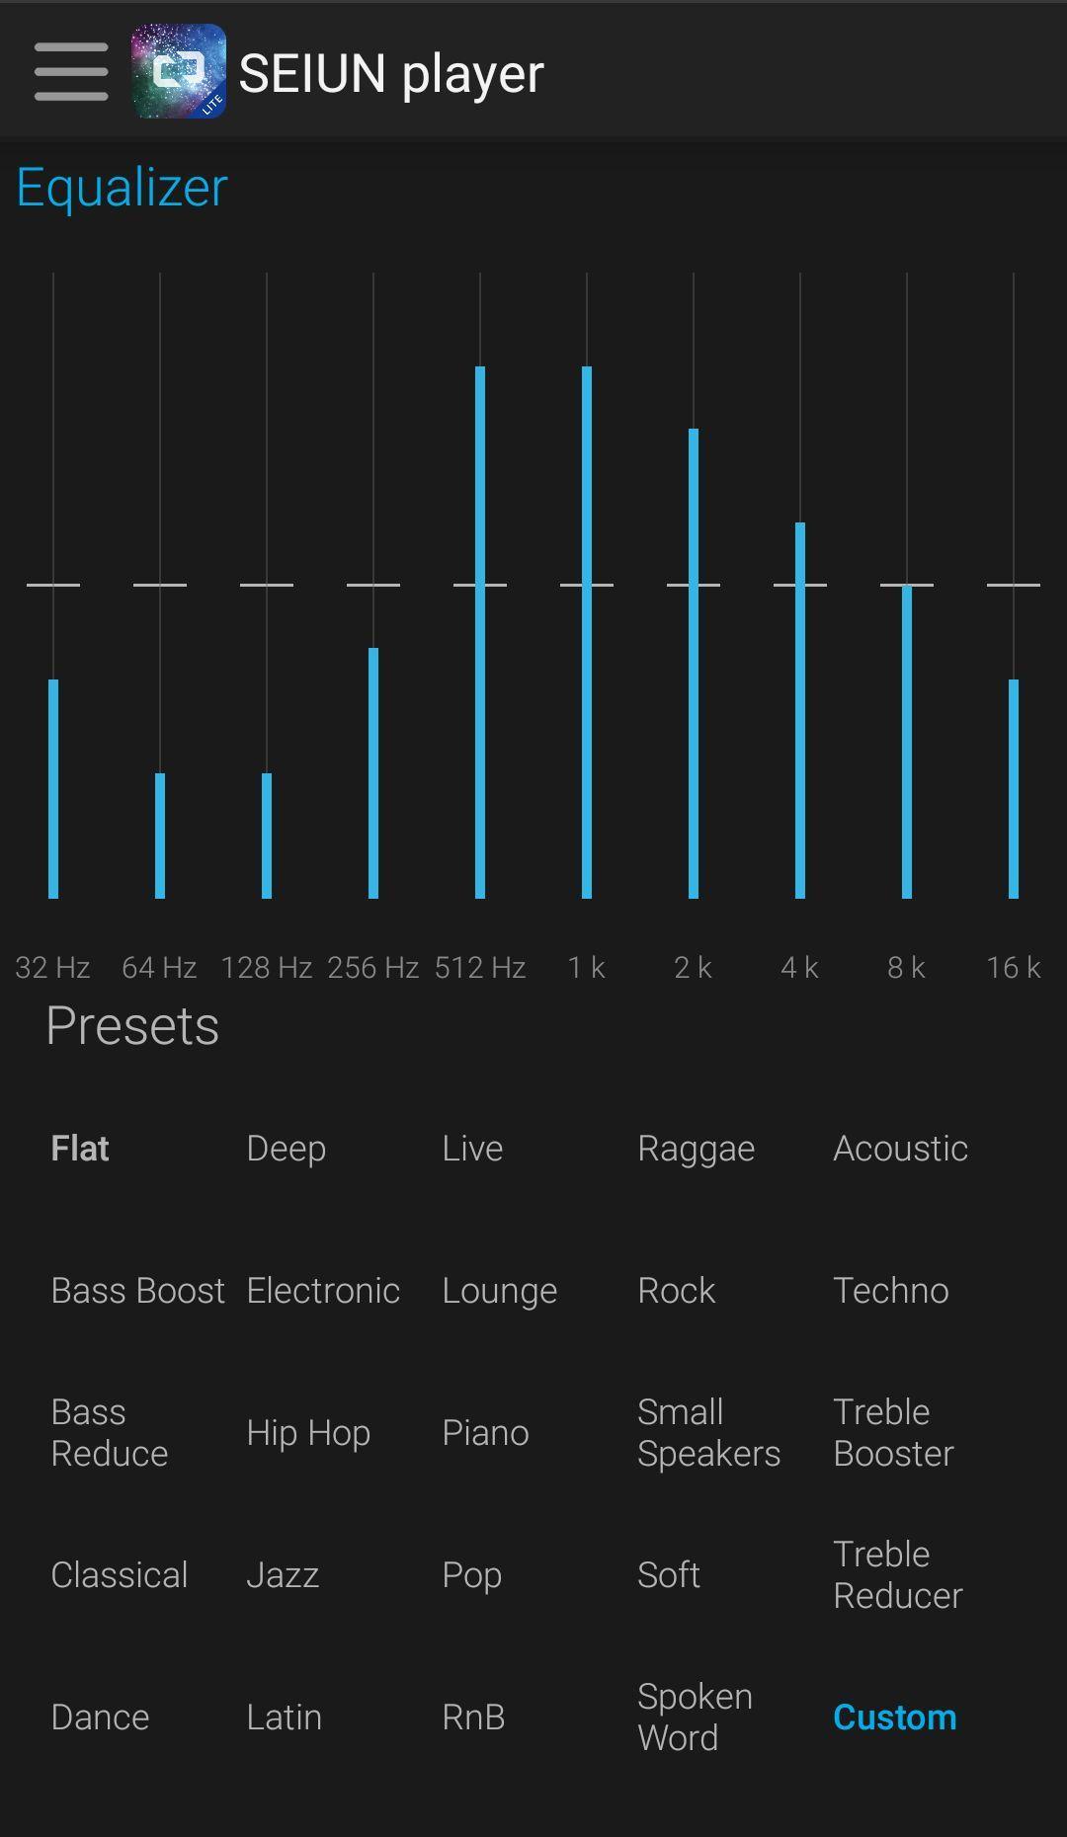This screenshot has height=1837, width=1067.
Task: Adjust the 1 k equalizer band slider
Action: coord(587,586)
